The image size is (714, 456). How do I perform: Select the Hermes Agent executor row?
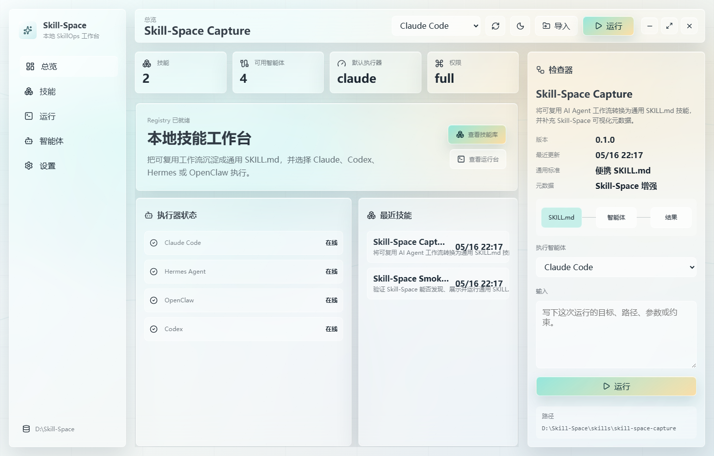[243, 272]
